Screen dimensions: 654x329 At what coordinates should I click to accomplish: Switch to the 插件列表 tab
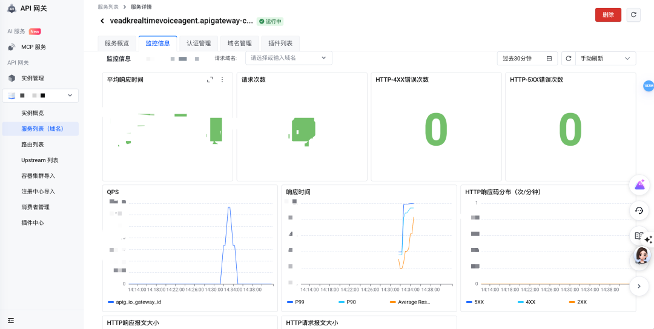(x=280, y=44)
